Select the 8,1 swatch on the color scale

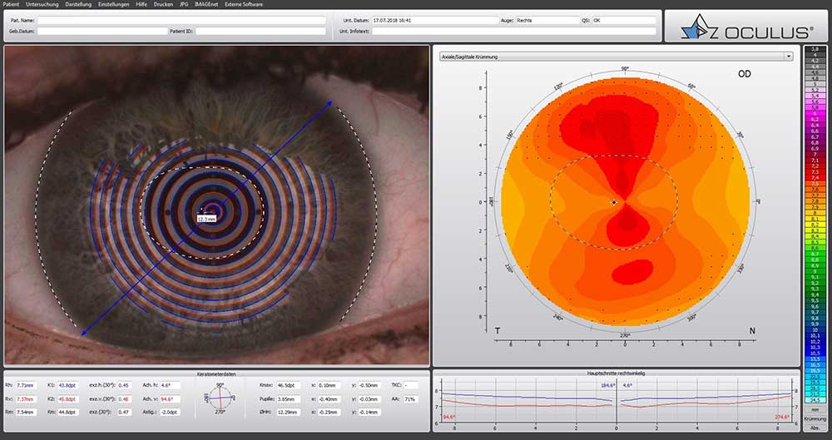pyautogui.click(x=815, y=218)
